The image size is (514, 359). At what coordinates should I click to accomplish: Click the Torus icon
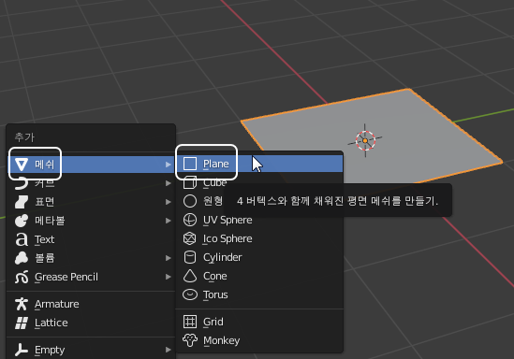point(190,294)
